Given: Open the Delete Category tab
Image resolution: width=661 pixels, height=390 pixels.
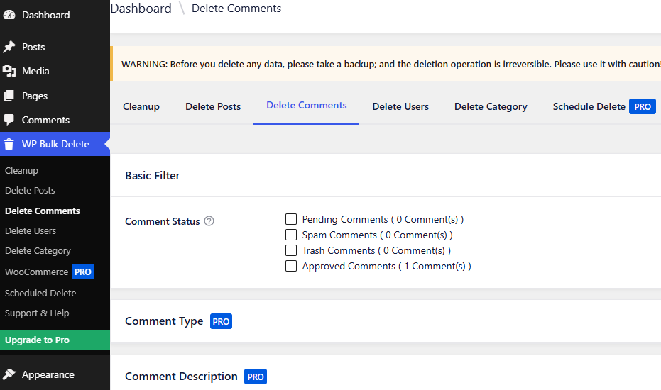Looking at the screenshot, I should coord(491,106).
